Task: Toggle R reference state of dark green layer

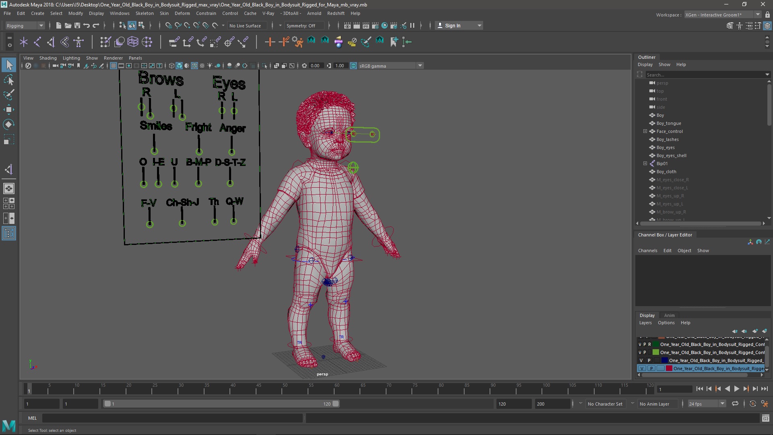Action: coord(649,344)
